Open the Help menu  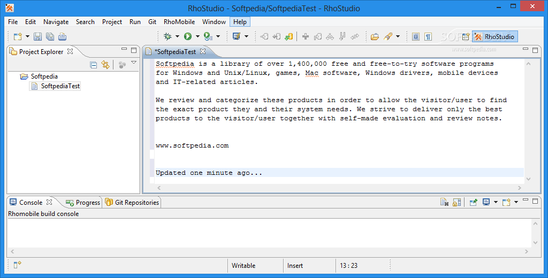click(x=240, y=22)
